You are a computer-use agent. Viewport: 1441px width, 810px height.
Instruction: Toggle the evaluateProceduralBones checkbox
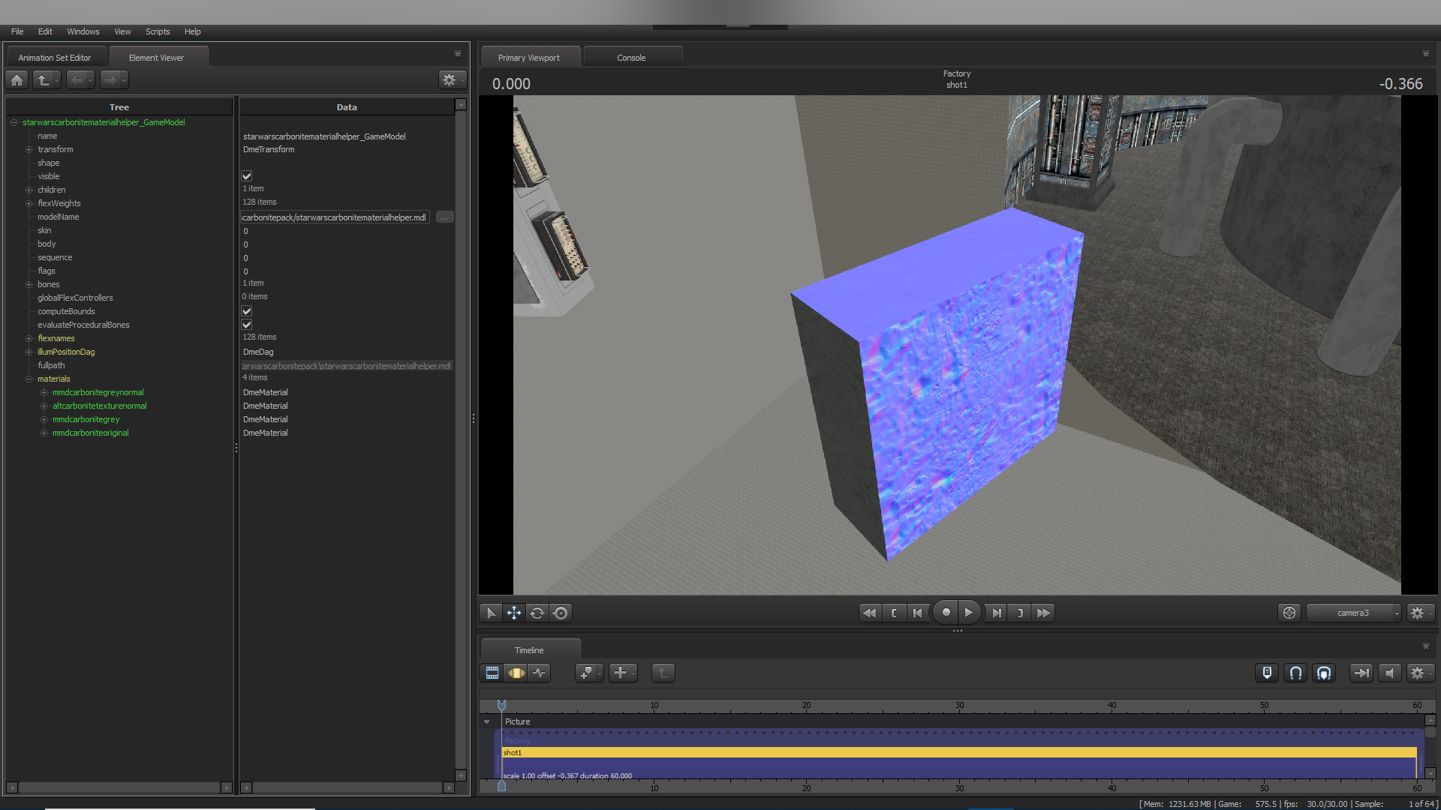[246, 325]
